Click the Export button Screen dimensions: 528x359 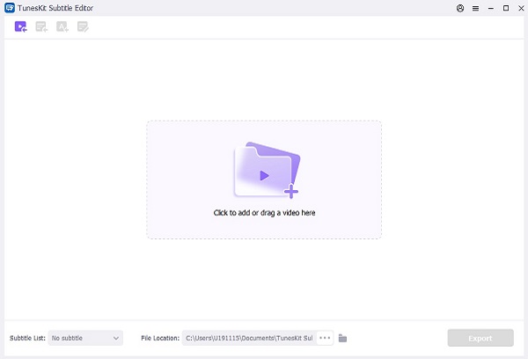[x=480, y=338]
